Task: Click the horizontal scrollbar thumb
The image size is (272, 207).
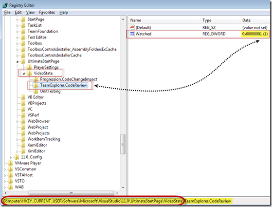Action: (x=71, y=193)
